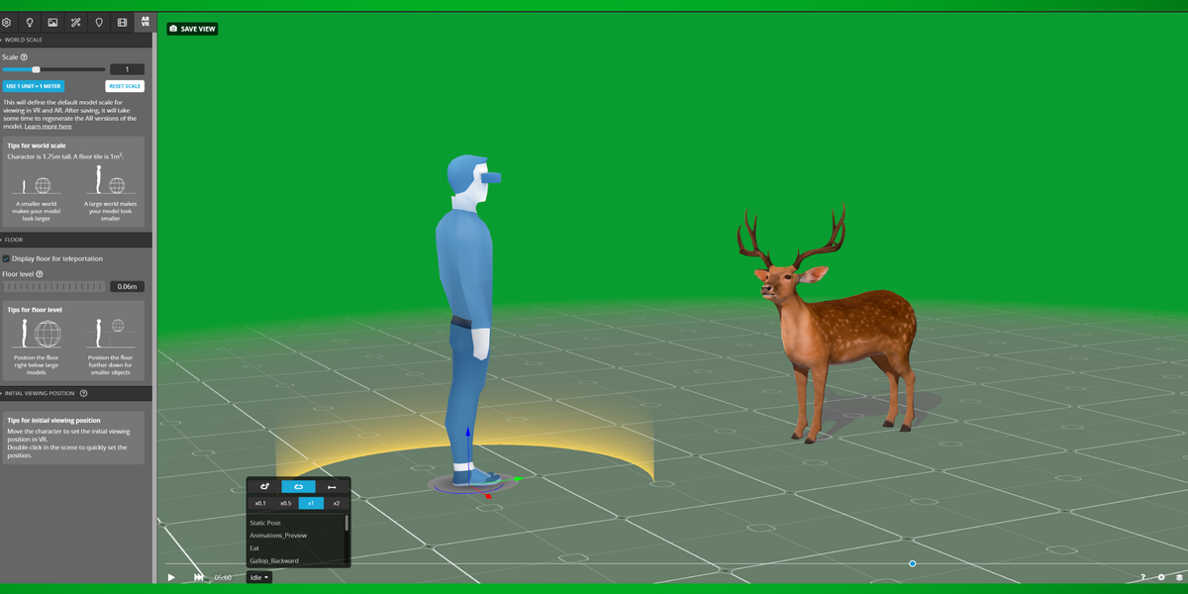Click the Reset Scale button
1188x594 pixels.
pyautogui.click(x=125, y=86)
